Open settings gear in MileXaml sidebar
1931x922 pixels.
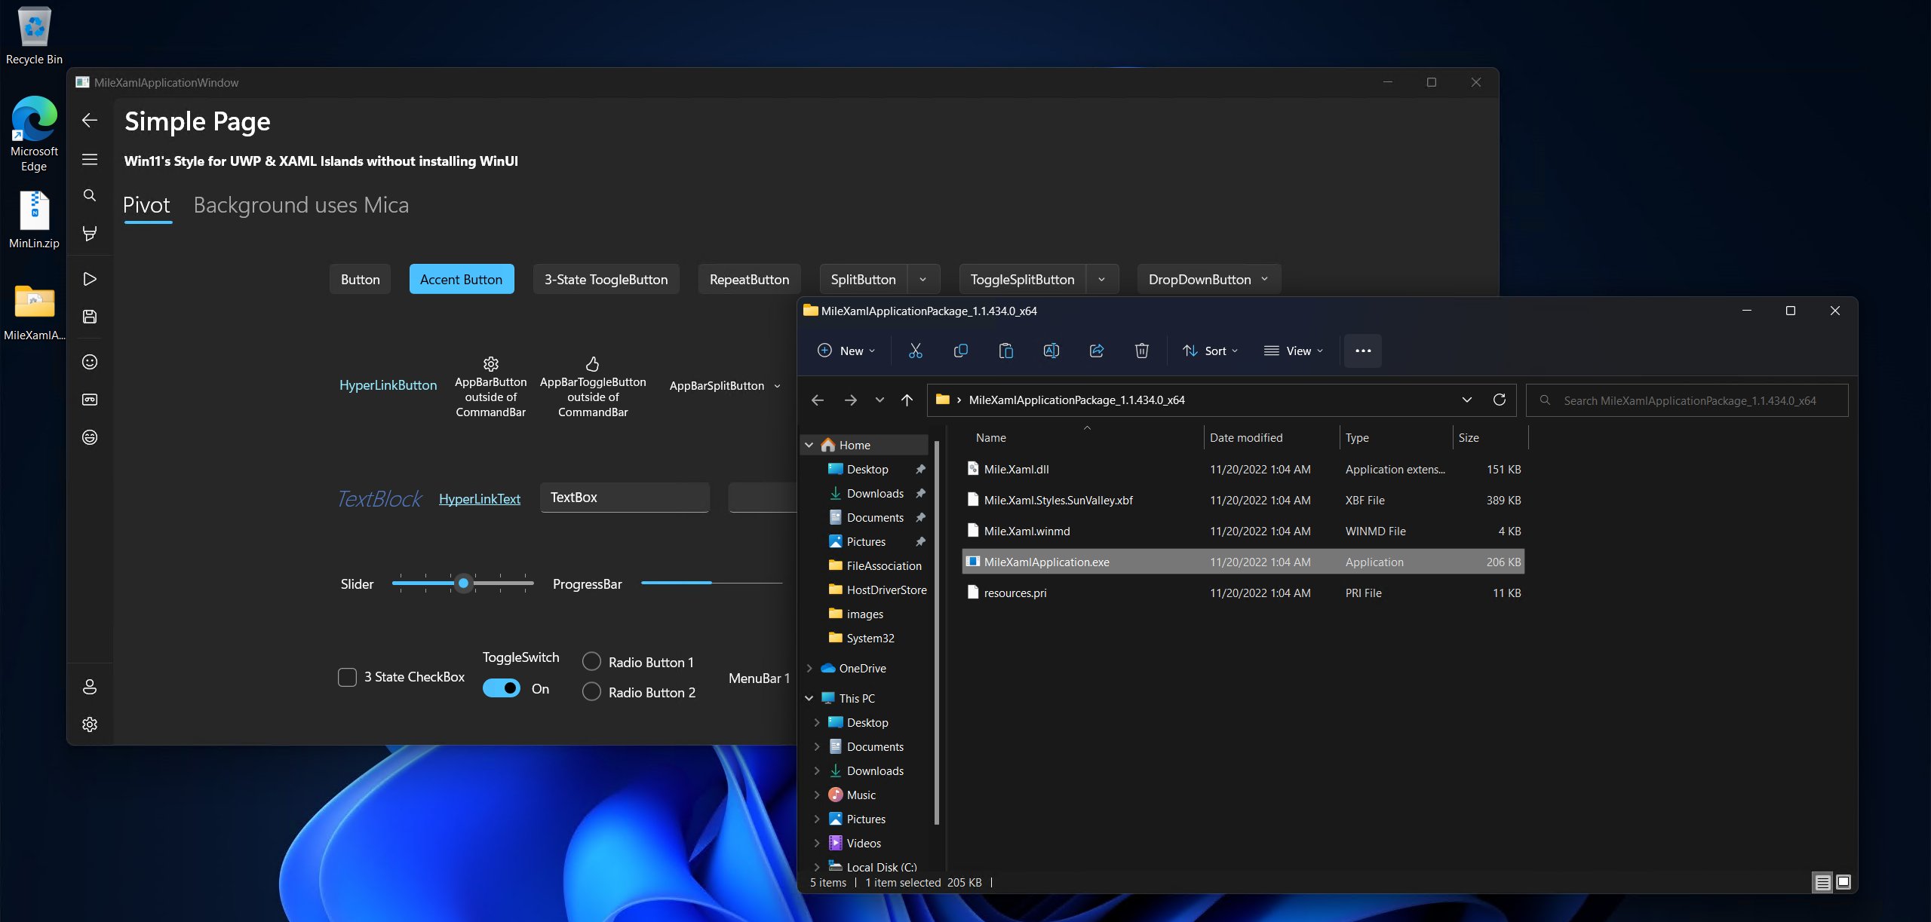point(90,724)
